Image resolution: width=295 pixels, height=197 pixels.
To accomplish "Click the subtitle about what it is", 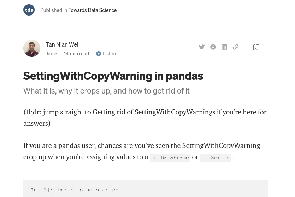I will (106, 91).
